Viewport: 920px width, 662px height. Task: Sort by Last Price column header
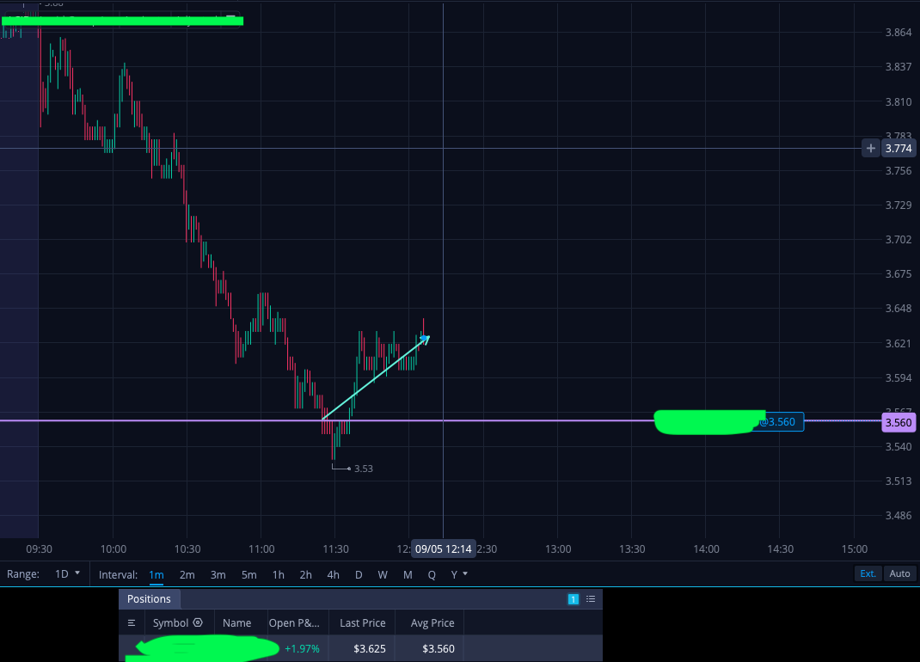coord(363,622)
